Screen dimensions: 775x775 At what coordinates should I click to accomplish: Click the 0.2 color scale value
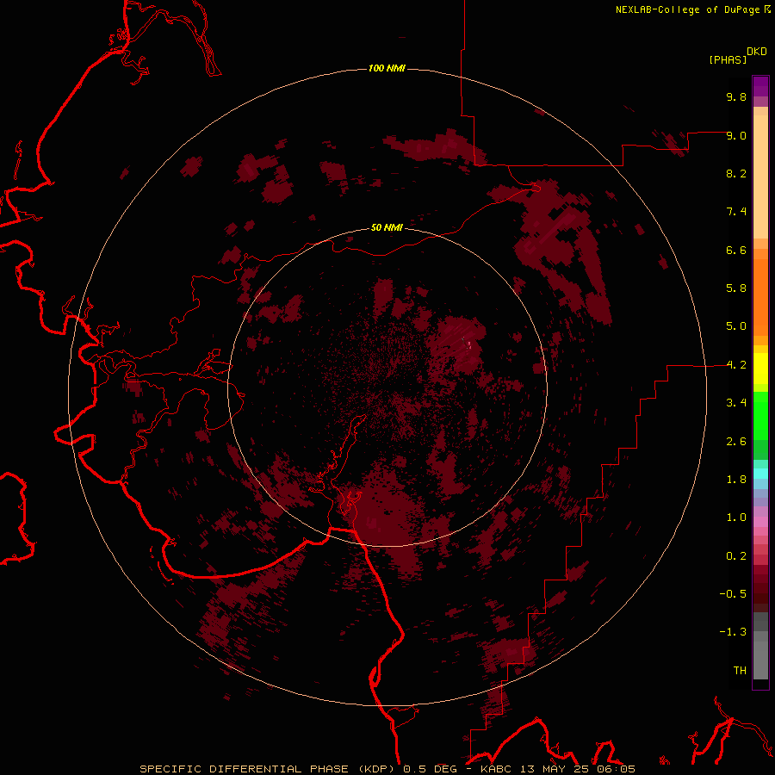(736, 556)
